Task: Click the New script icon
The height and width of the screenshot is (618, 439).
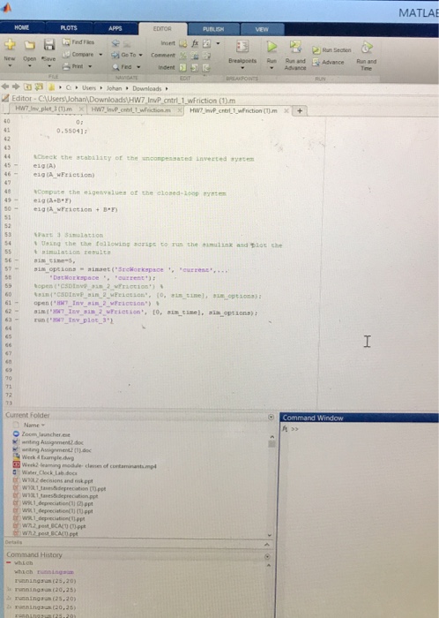Action: point(10,44)
